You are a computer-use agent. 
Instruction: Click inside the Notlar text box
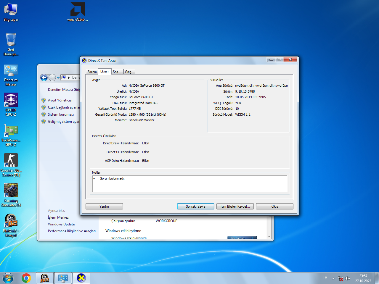coord(190,184)
